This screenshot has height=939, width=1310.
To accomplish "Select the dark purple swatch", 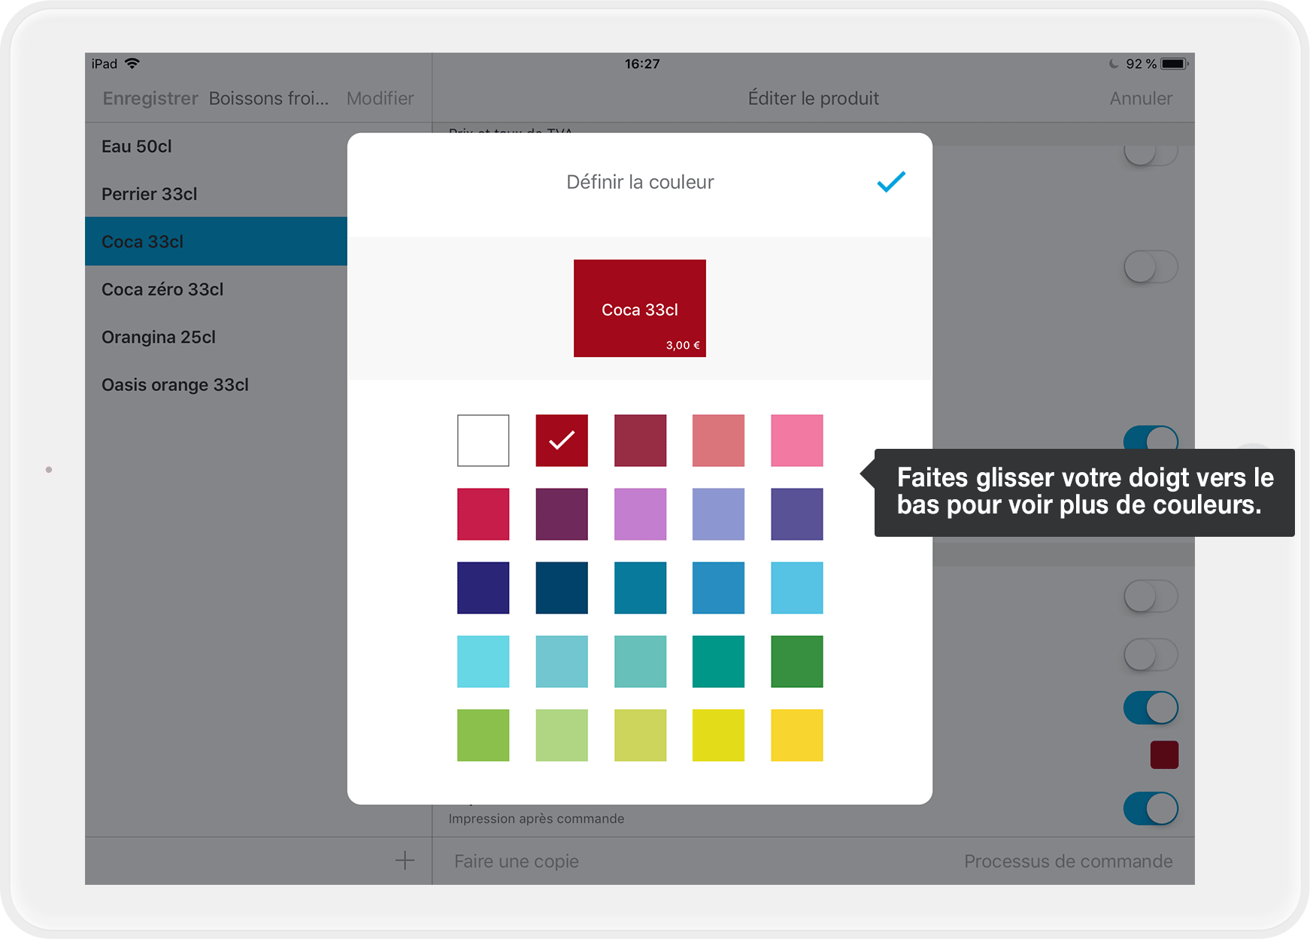I will click(562, 514).
